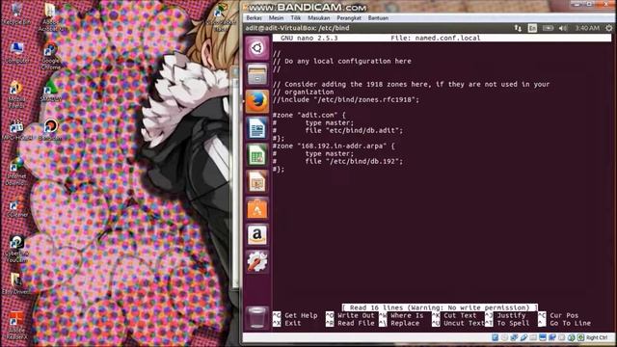Open the Trash in Ubuntu launcher
This screenshot has width=617, height=347.
(x=257, y=317)
